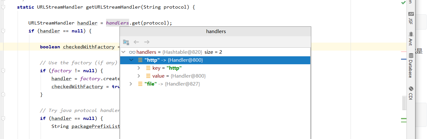Screen dimensions: 433x139
Task: Select the "file" -> {Handler@827} row
Action: 173,84
